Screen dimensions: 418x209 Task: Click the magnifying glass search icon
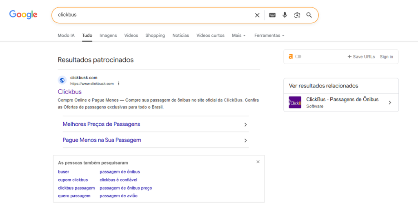tap(309, 15)
